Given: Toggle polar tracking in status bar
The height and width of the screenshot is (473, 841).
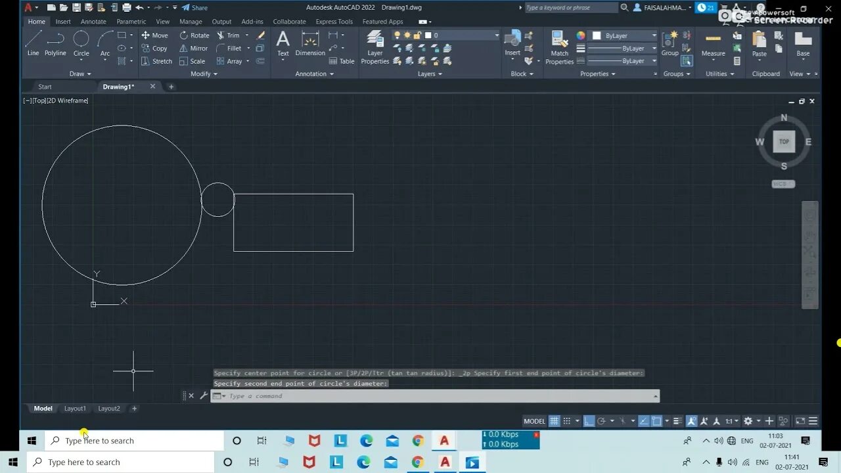Looking at the screenshot, I should (x=601, y=421).
